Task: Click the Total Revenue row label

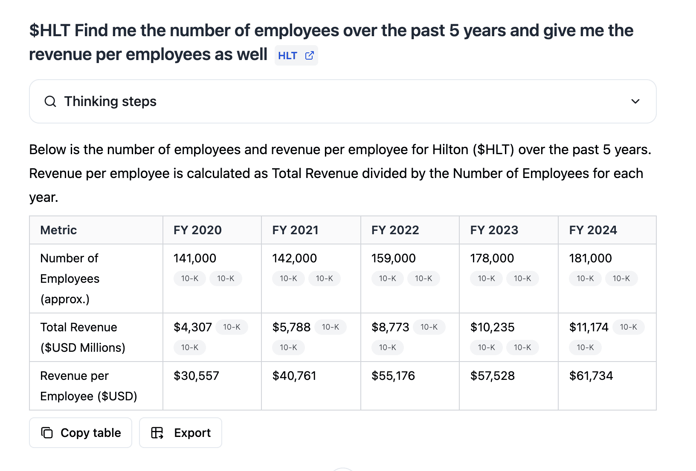Action: [x=83, y=337]
